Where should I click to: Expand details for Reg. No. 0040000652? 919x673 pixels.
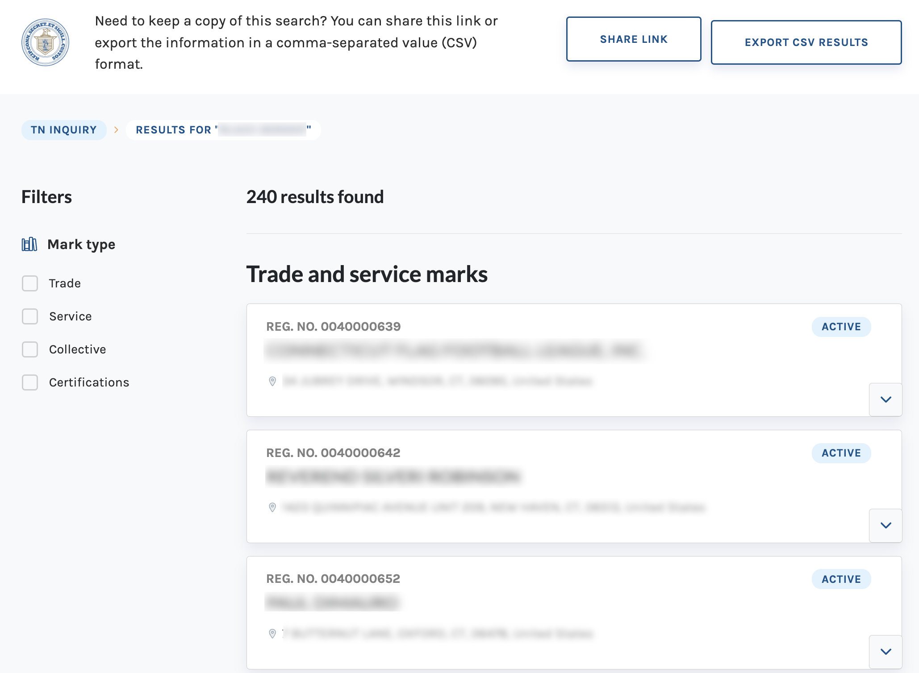pyautogui.click(x=886, y=652)
